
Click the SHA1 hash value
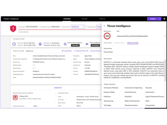click(x=47, y=77)
